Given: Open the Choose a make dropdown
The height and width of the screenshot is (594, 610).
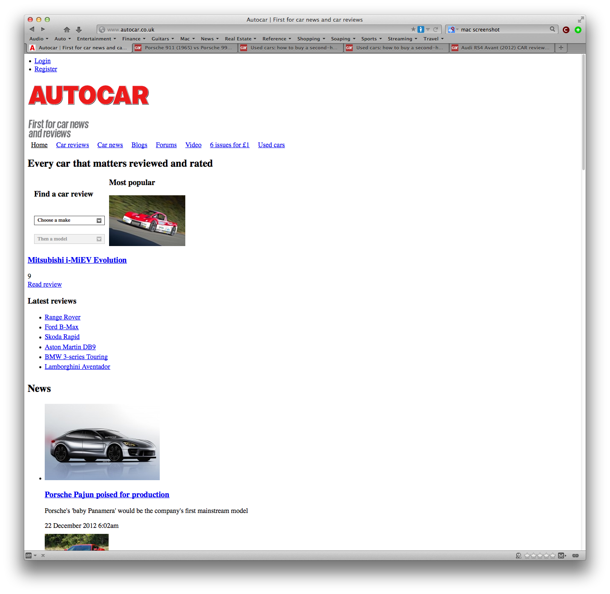Looking at the screenshot, I should pyautogui.click(x=69, y=220).
